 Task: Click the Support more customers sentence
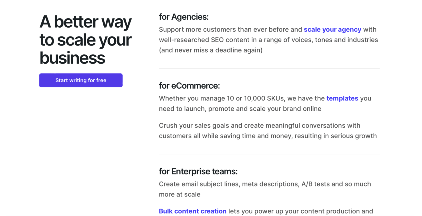tap(230, 29)
